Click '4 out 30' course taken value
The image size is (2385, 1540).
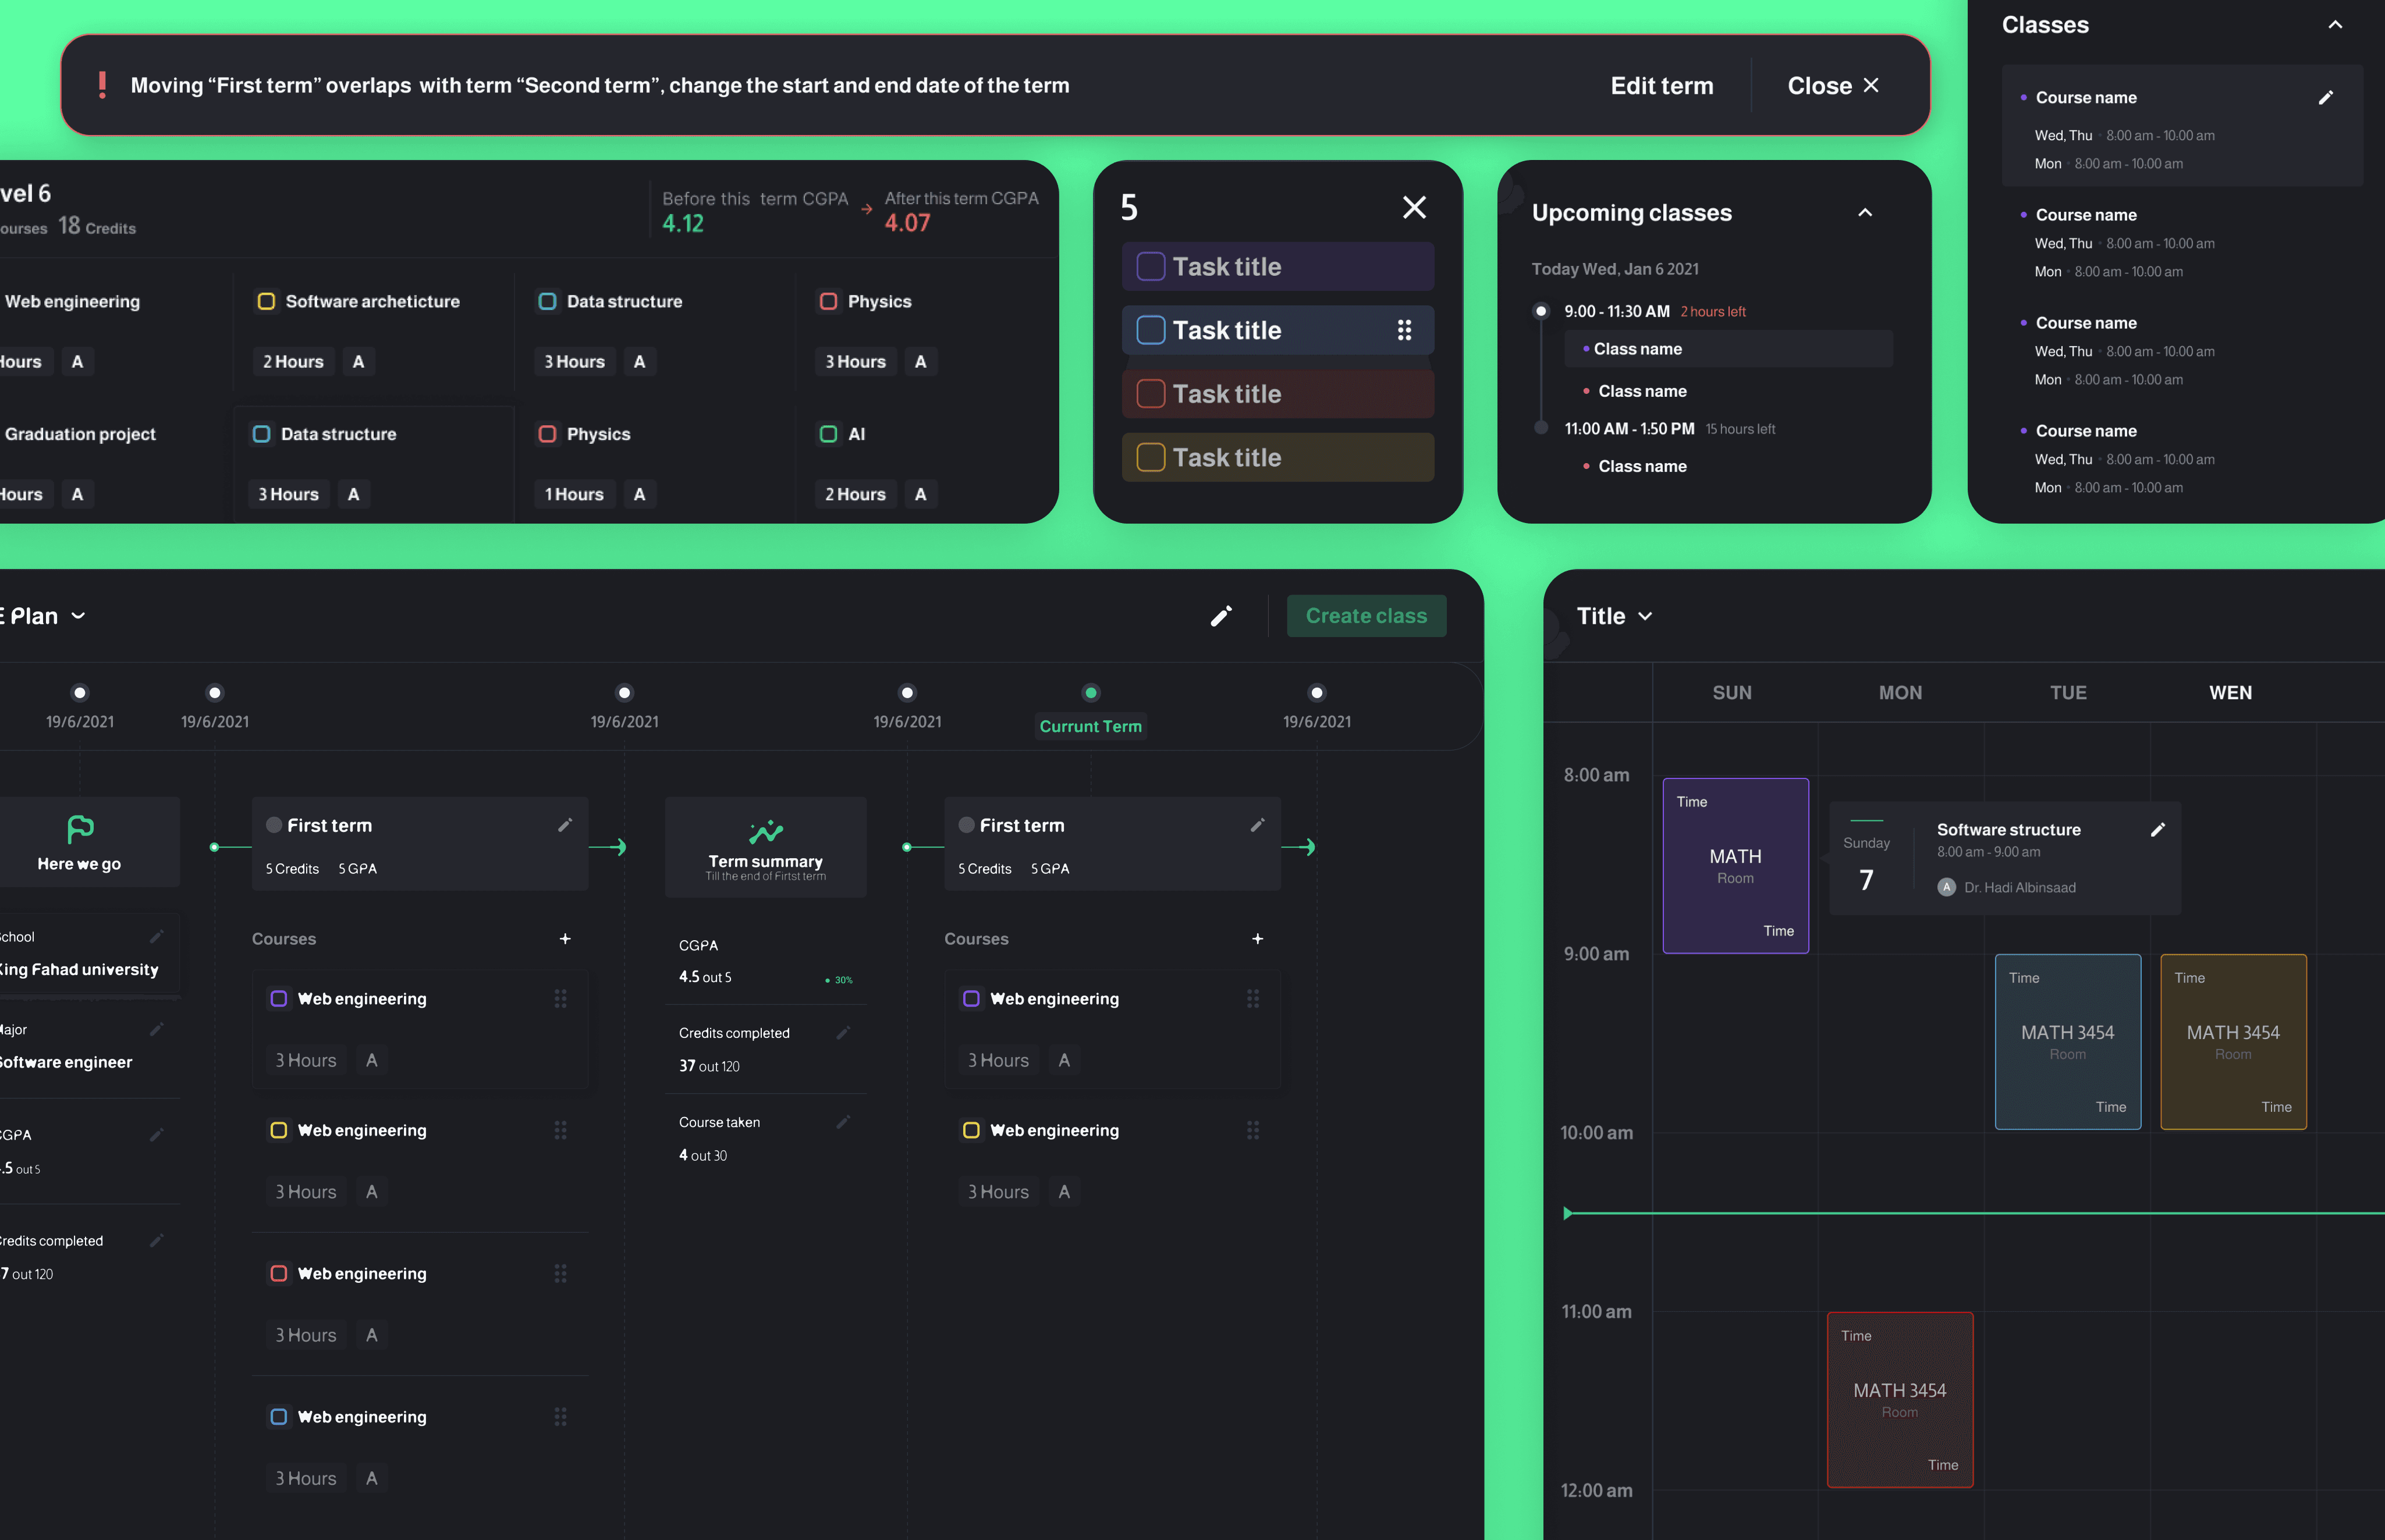tap(703, 1155)
